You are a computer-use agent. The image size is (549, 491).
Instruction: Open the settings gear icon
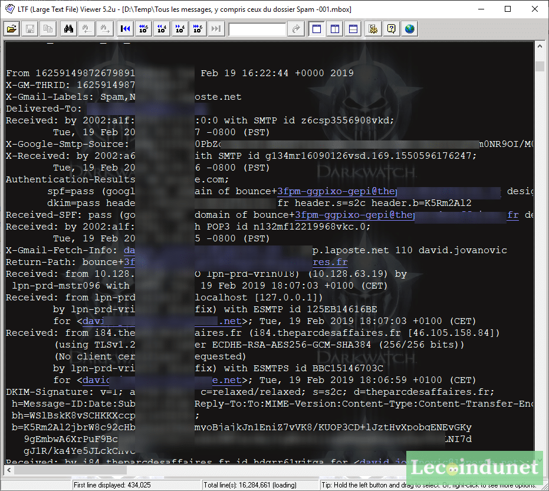click(x=373, y=29)
